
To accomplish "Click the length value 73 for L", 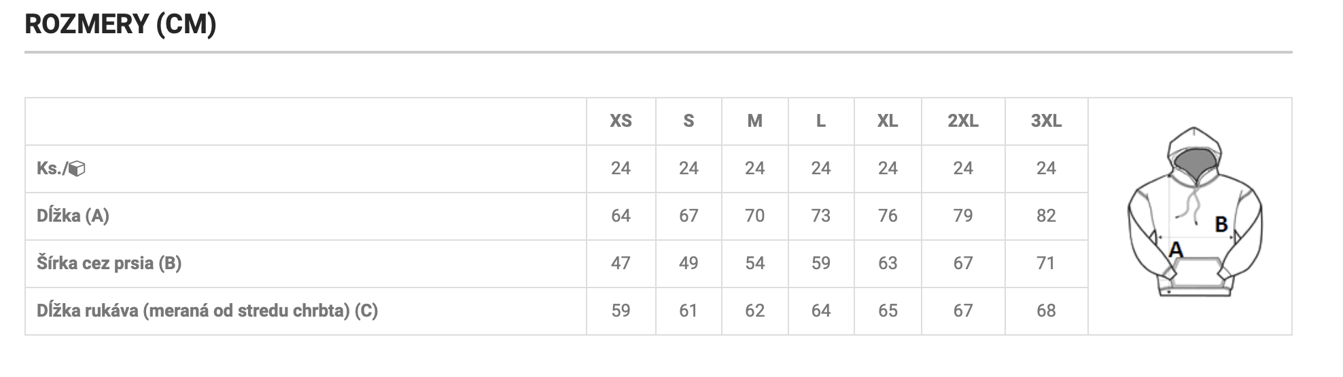I will (x=821, y=216).
